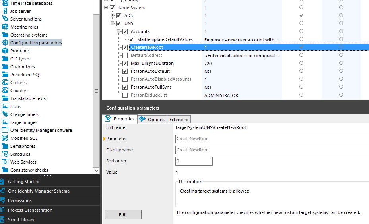Select the PersonAutoFullSync parameter row

(x=151, y=87)
